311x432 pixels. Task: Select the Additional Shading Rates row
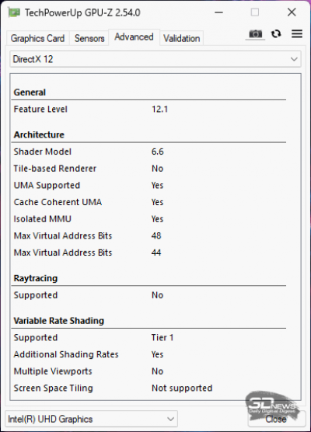149,354
